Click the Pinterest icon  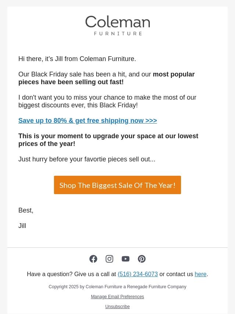[142, 259]
